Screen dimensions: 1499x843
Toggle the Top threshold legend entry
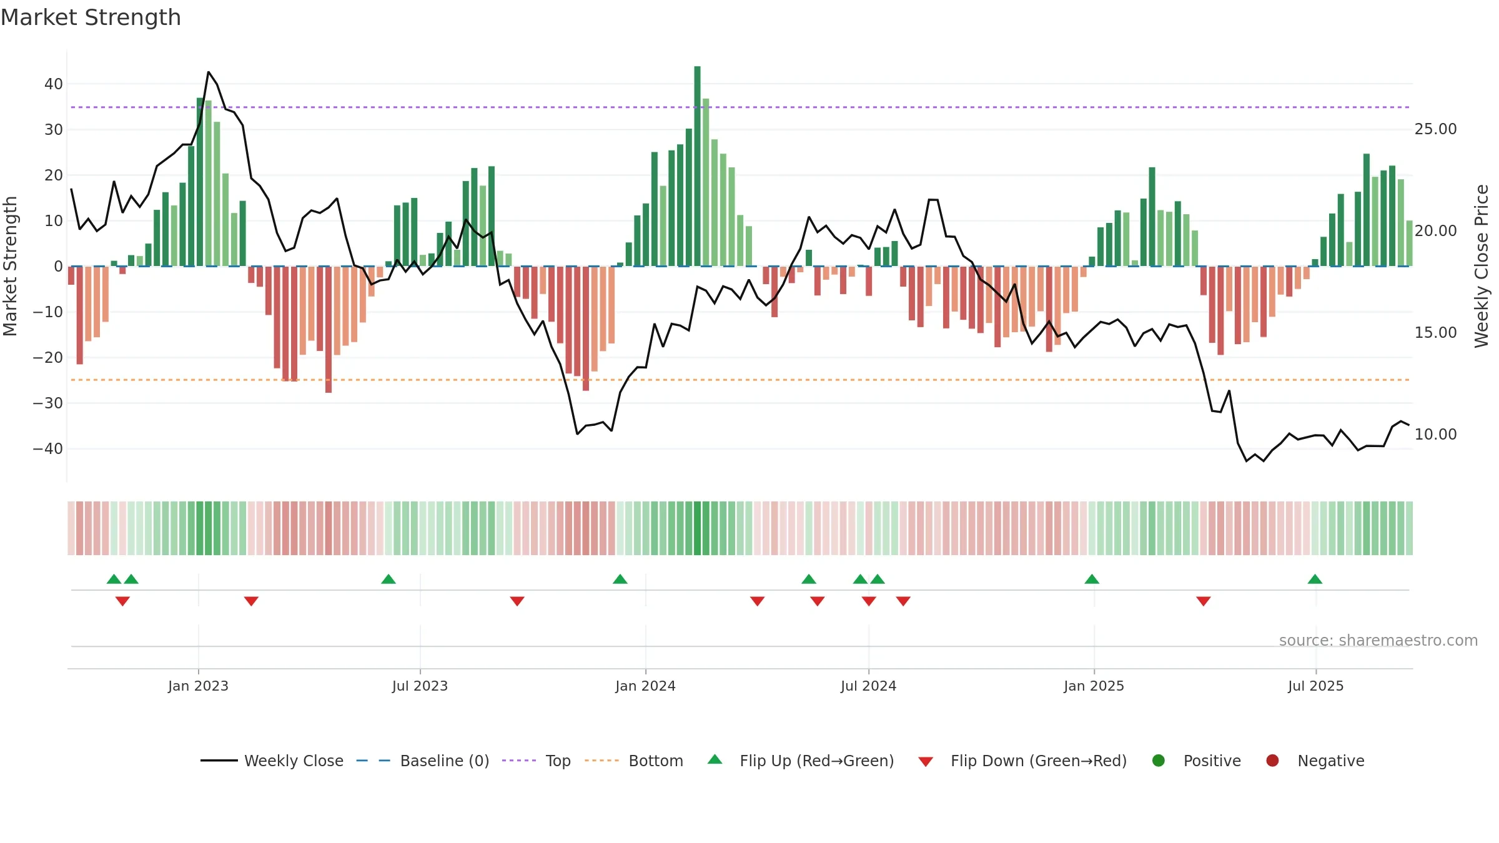coord(537,761)
